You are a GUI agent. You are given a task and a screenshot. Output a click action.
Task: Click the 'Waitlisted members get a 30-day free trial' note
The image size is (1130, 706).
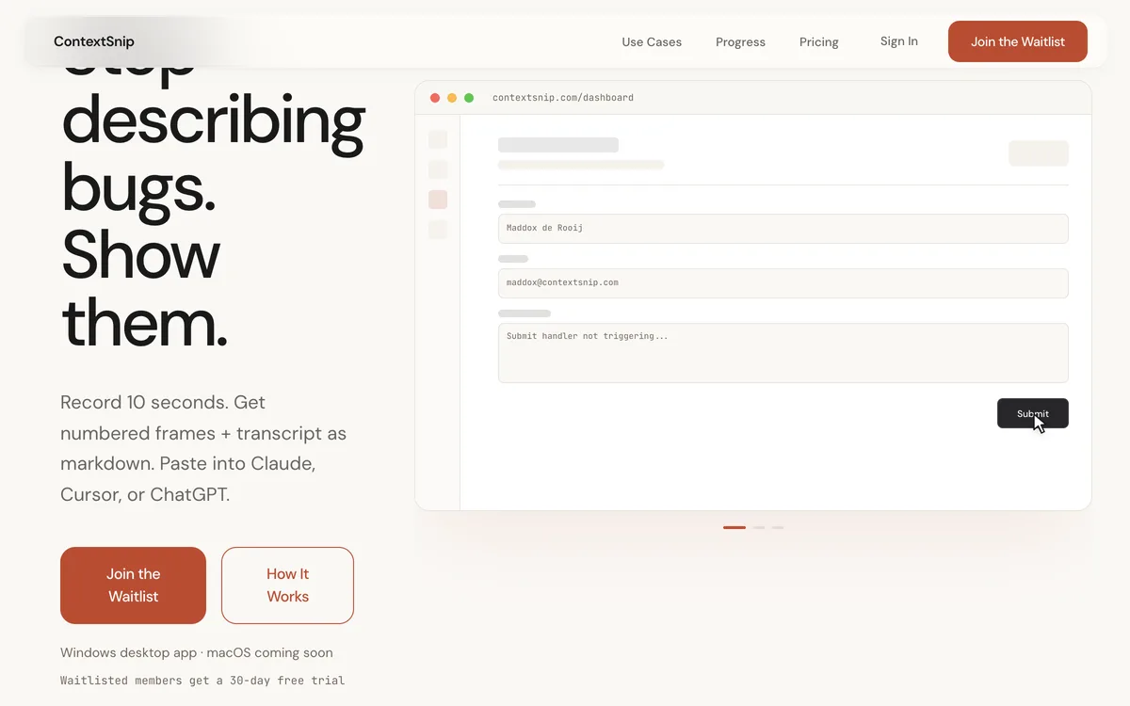(x=202, y=681)
